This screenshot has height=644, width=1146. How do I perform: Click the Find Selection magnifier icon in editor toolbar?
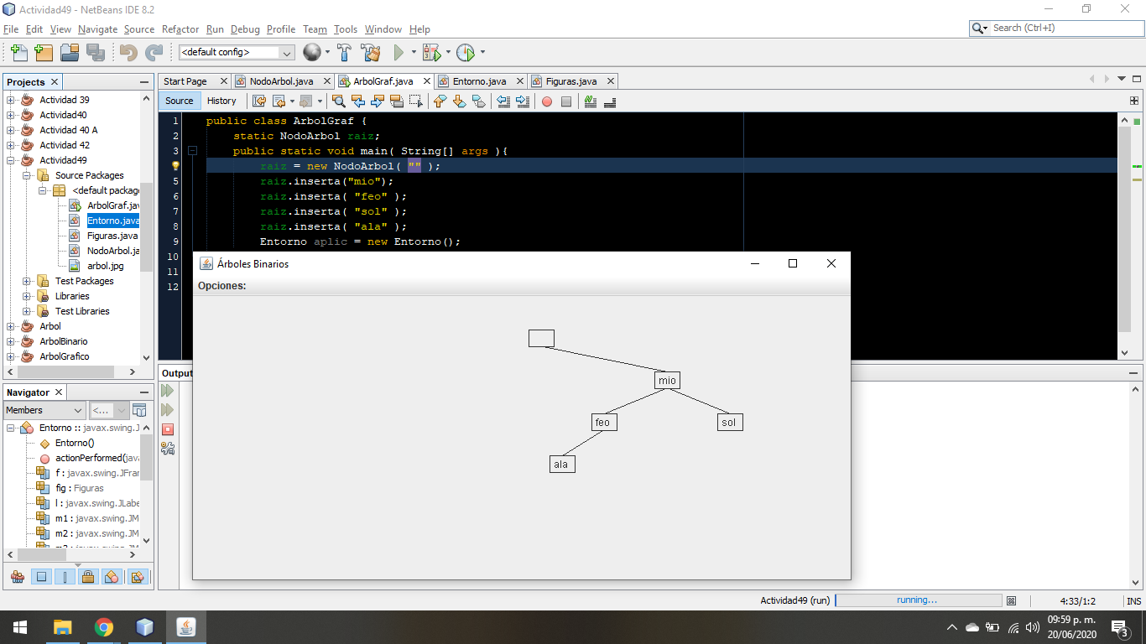pyautogui.click(x=339, y=101)
